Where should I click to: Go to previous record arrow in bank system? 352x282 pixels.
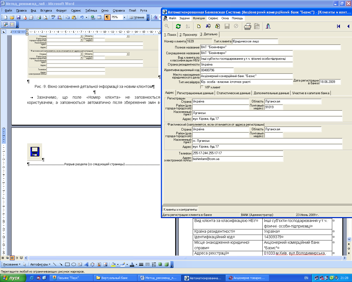[x=348, y=26]
